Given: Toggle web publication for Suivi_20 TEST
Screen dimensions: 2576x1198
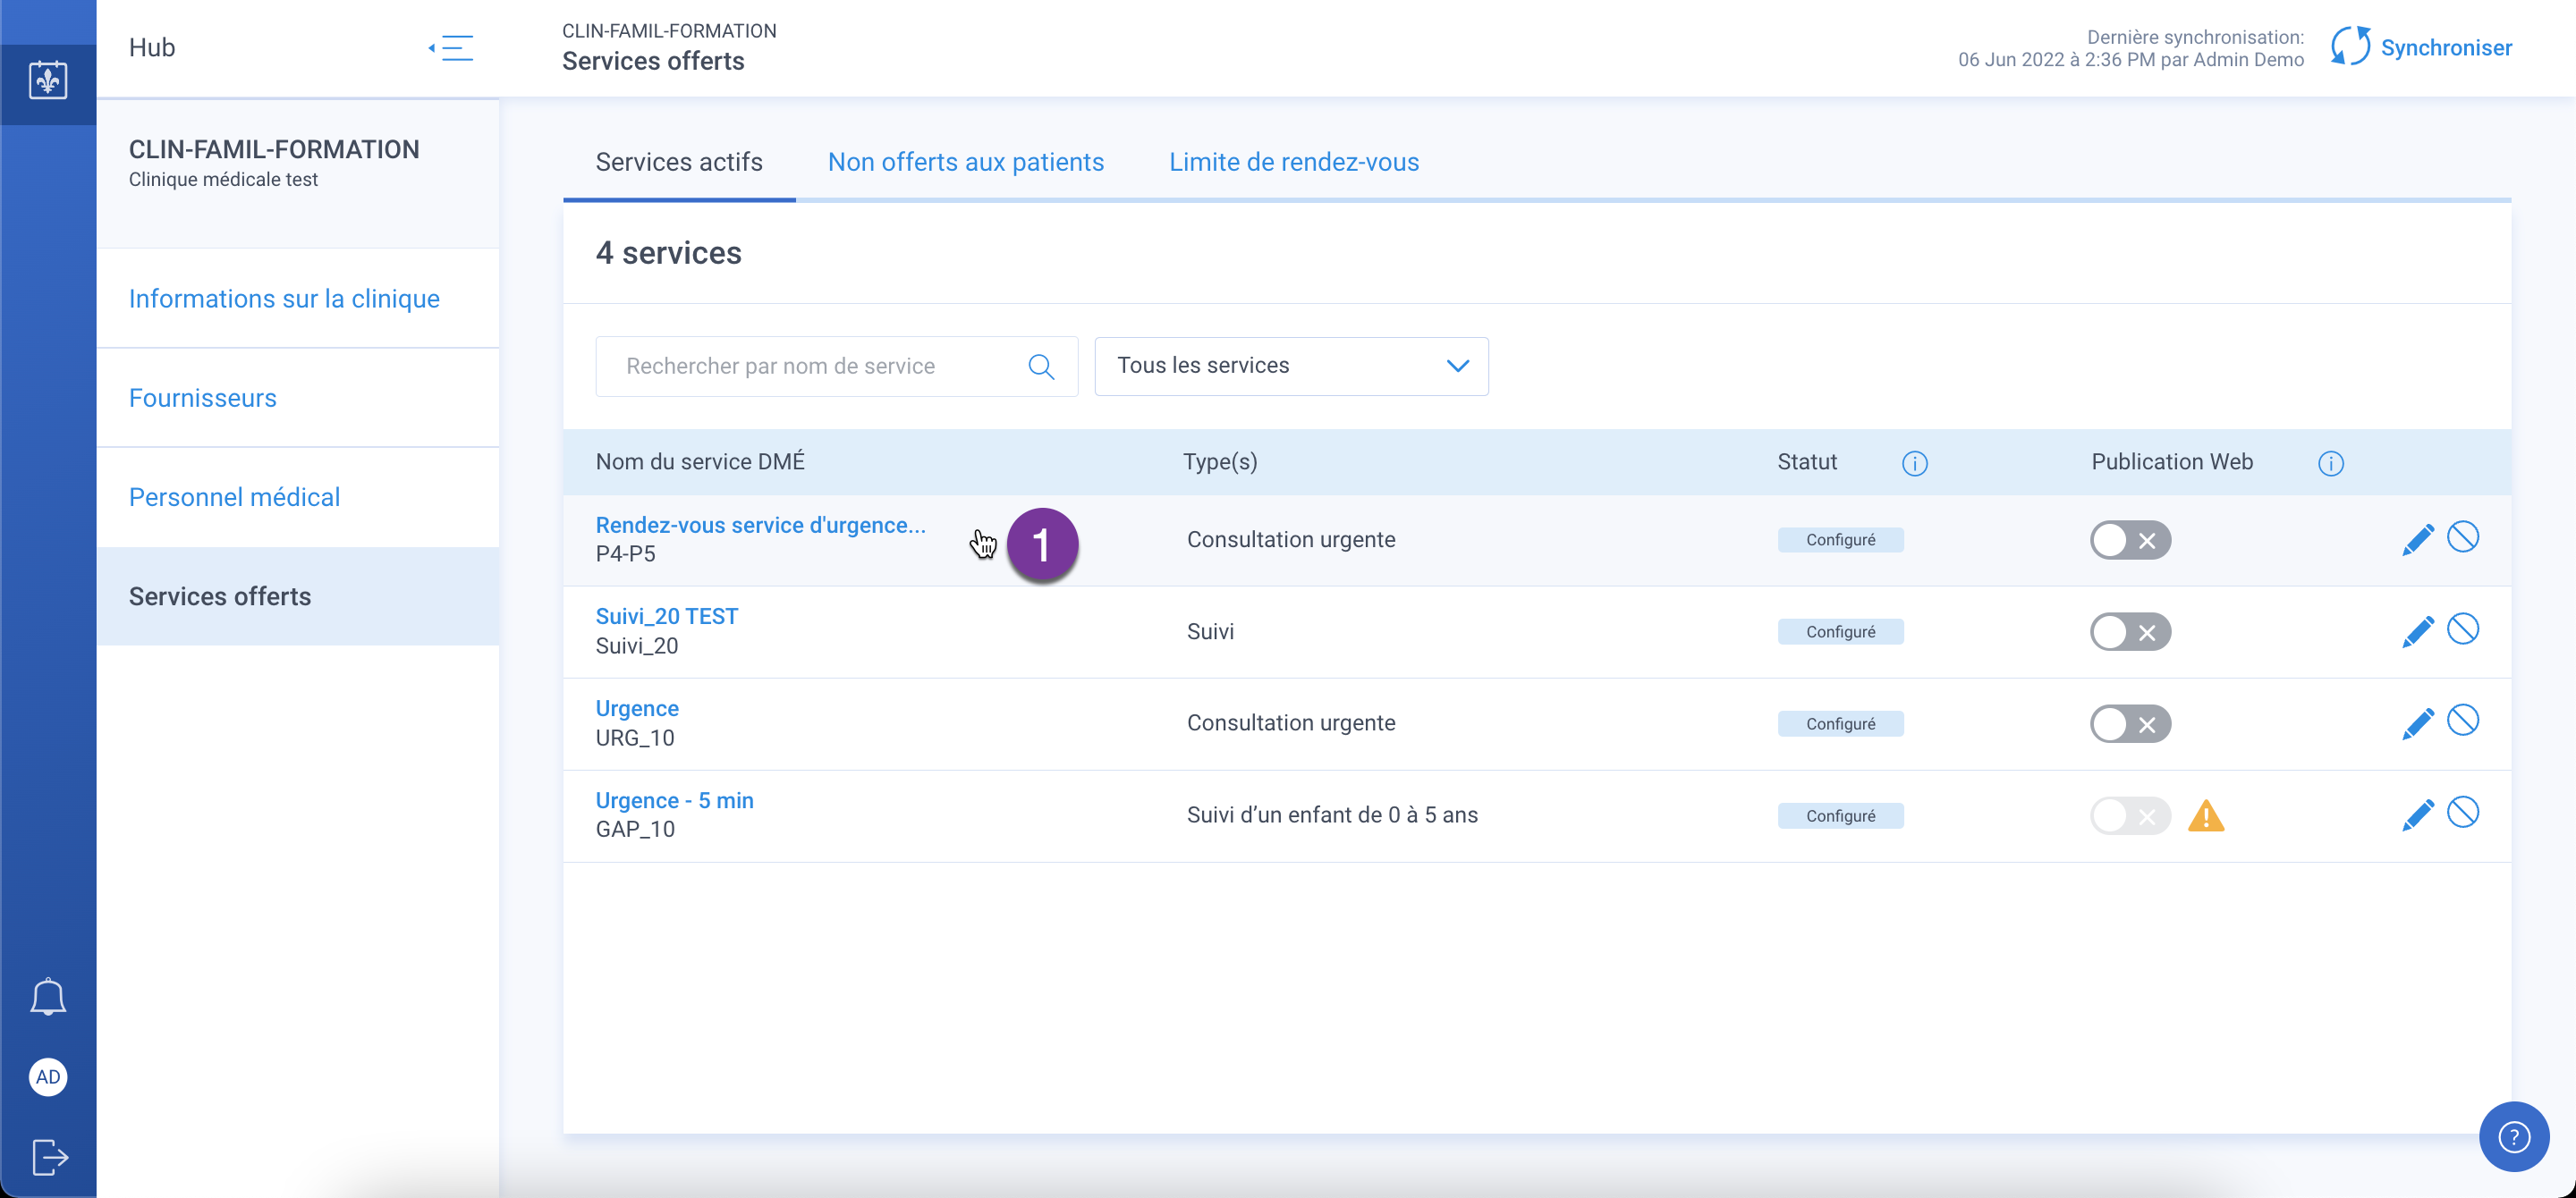Looking at the screenshot, I should coord(2130,631).
